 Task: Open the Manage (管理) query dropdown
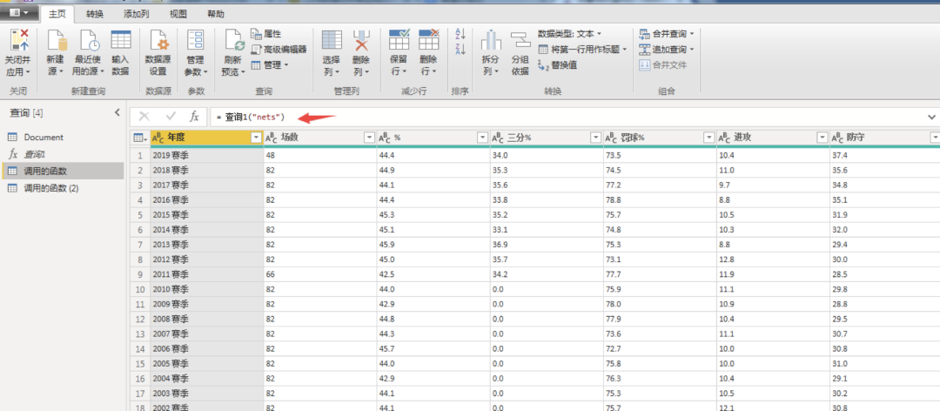[x=270, y=64]
